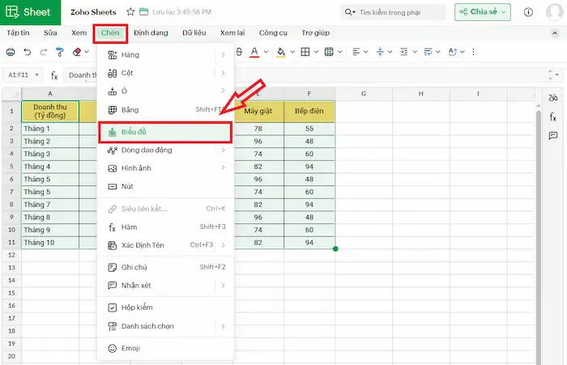
Task: Open the cell name box dropdown A1:F11
Action: [36, 74]
